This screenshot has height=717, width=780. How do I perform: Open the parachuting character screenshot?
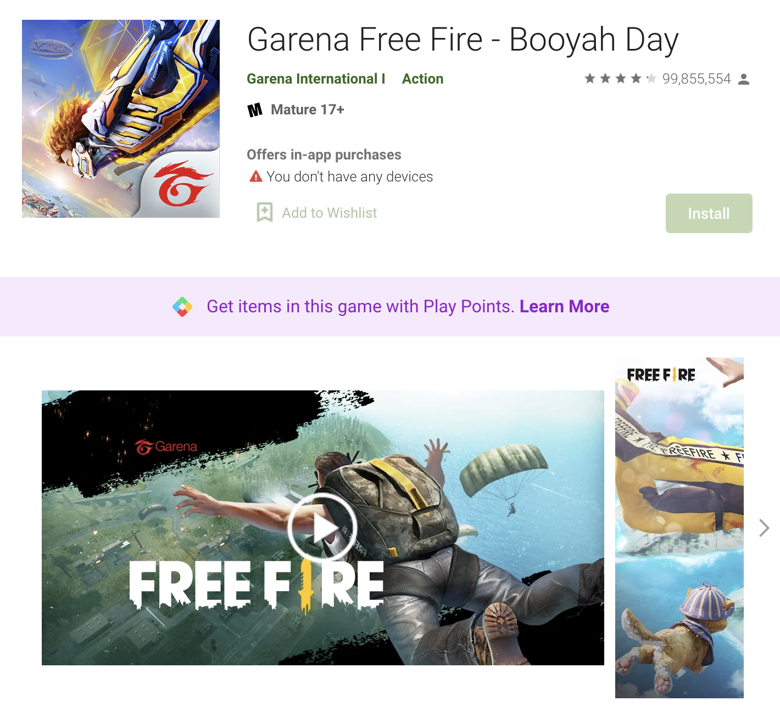tap(679, 528)
